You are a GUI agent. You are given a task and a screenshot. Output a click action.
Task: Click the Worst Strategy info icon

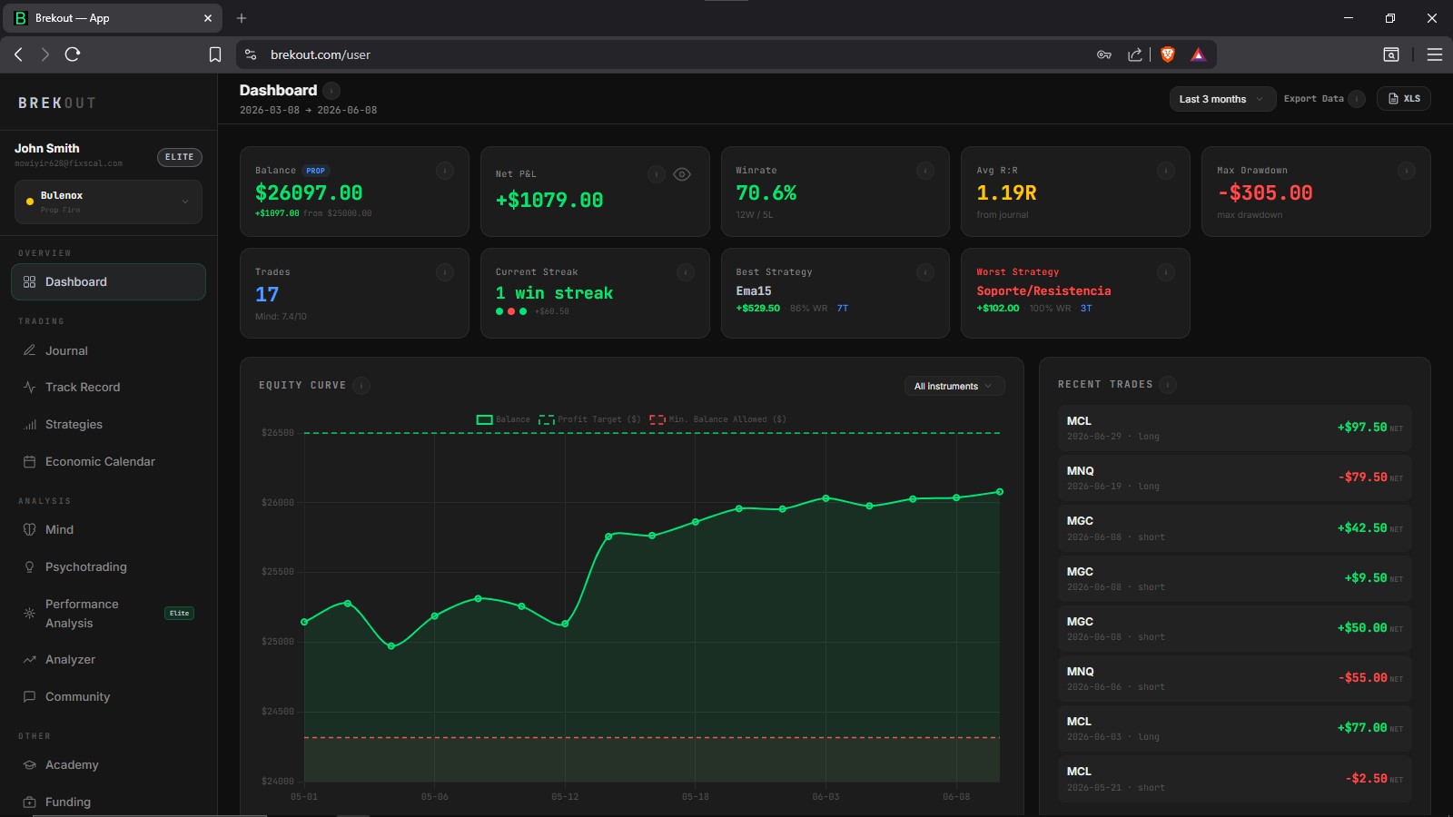point(1166,272)
